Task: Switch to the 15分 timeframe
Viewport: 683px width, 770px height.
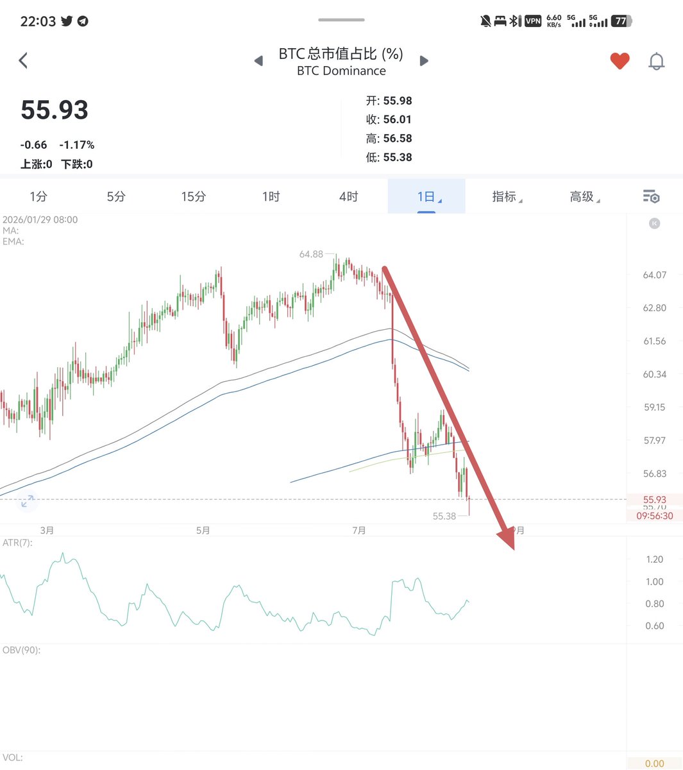Action: click(193, 196)
